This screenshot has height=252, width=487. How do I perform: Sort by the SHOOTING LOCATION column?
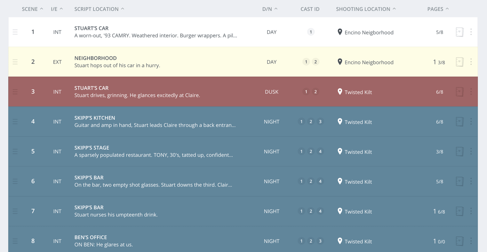coord(366,9)
